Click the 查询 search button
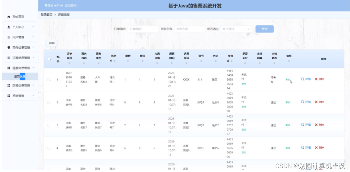The height and width of the screenshot is (172, 350). pos(264,29)
